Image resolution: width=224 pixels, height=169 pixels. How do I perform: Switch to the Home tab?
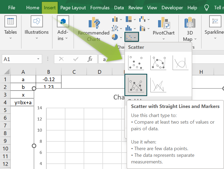33,8
